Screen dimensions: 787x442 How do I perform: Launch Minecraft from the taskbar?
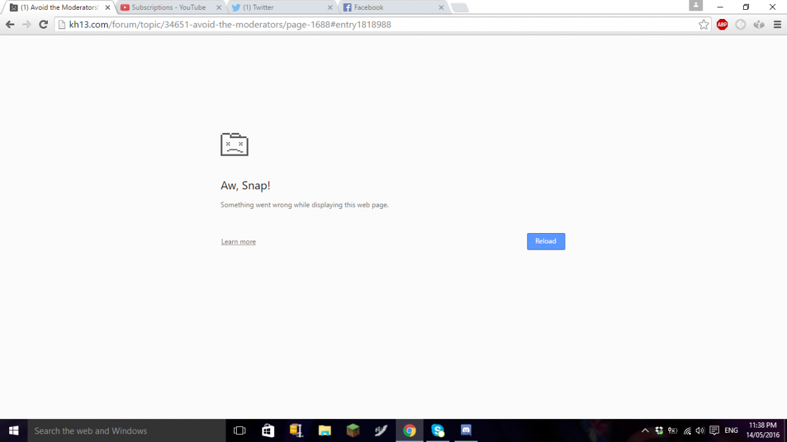pyautogui.click(x=353, y=431)
